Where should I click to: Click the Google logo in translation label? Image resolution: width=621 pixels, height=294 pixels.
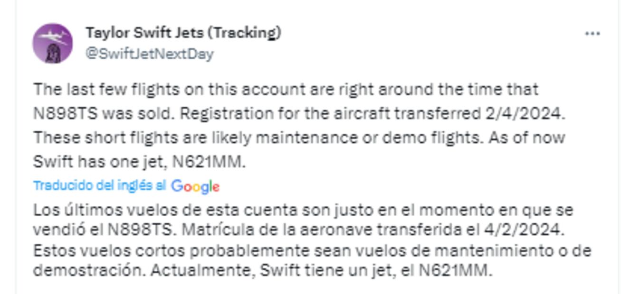click(x=195, y=186)
